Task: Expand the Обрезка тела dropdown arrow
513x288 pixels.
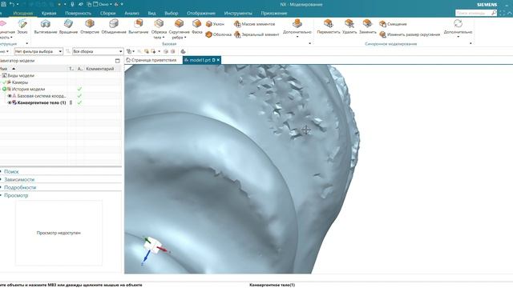Action: (163, 38)
